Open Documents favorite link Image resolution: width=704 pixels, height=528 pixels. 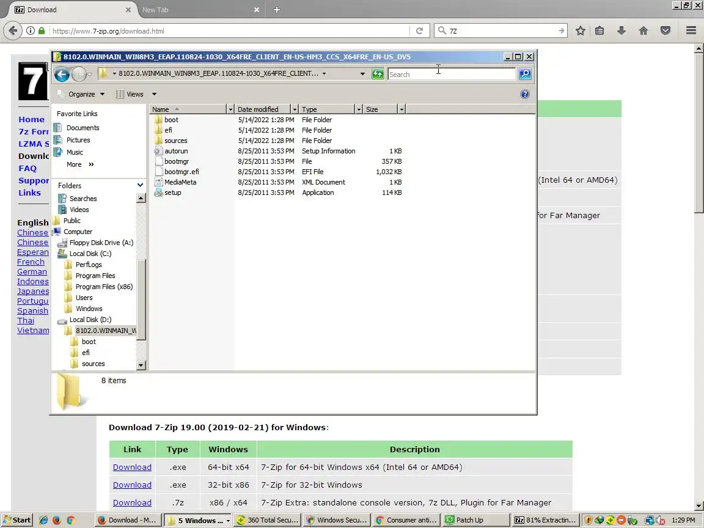point(82,128)
